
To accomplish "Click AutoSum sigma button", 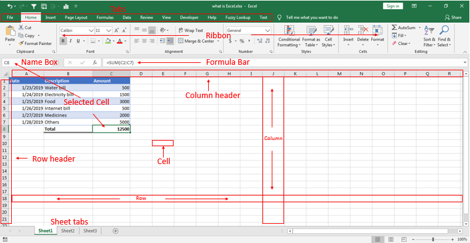I will (x=404, y=28).
